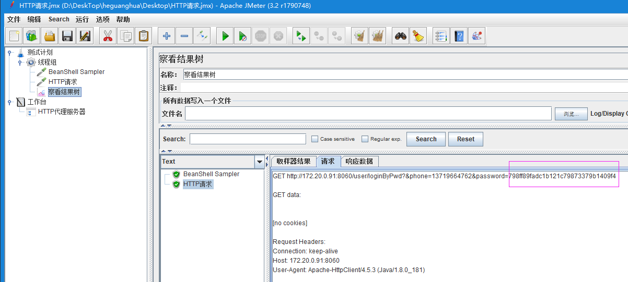Image resolution: width=628 pixels, height=282 pixels.
Task: Open the 编辑 menu
Action: [34, 19]
